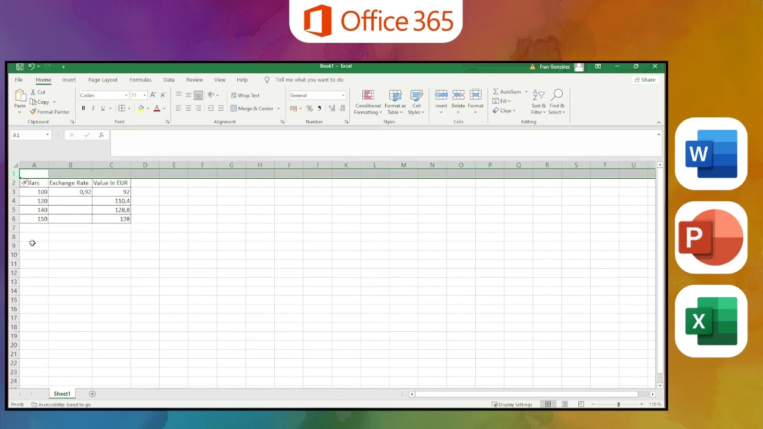
Task: Add a new sheet with plus icon
Action: coord(92,394)
